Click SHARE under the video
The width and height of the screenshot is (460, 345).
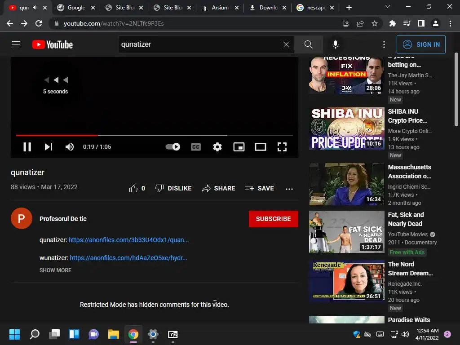coord(219,188)
